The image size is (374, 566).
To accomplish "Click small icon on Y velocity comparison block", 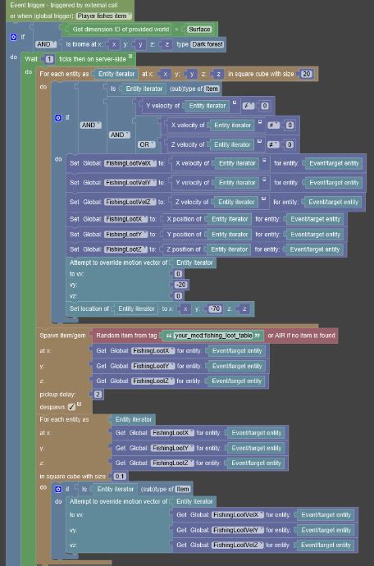I will 235,103.
